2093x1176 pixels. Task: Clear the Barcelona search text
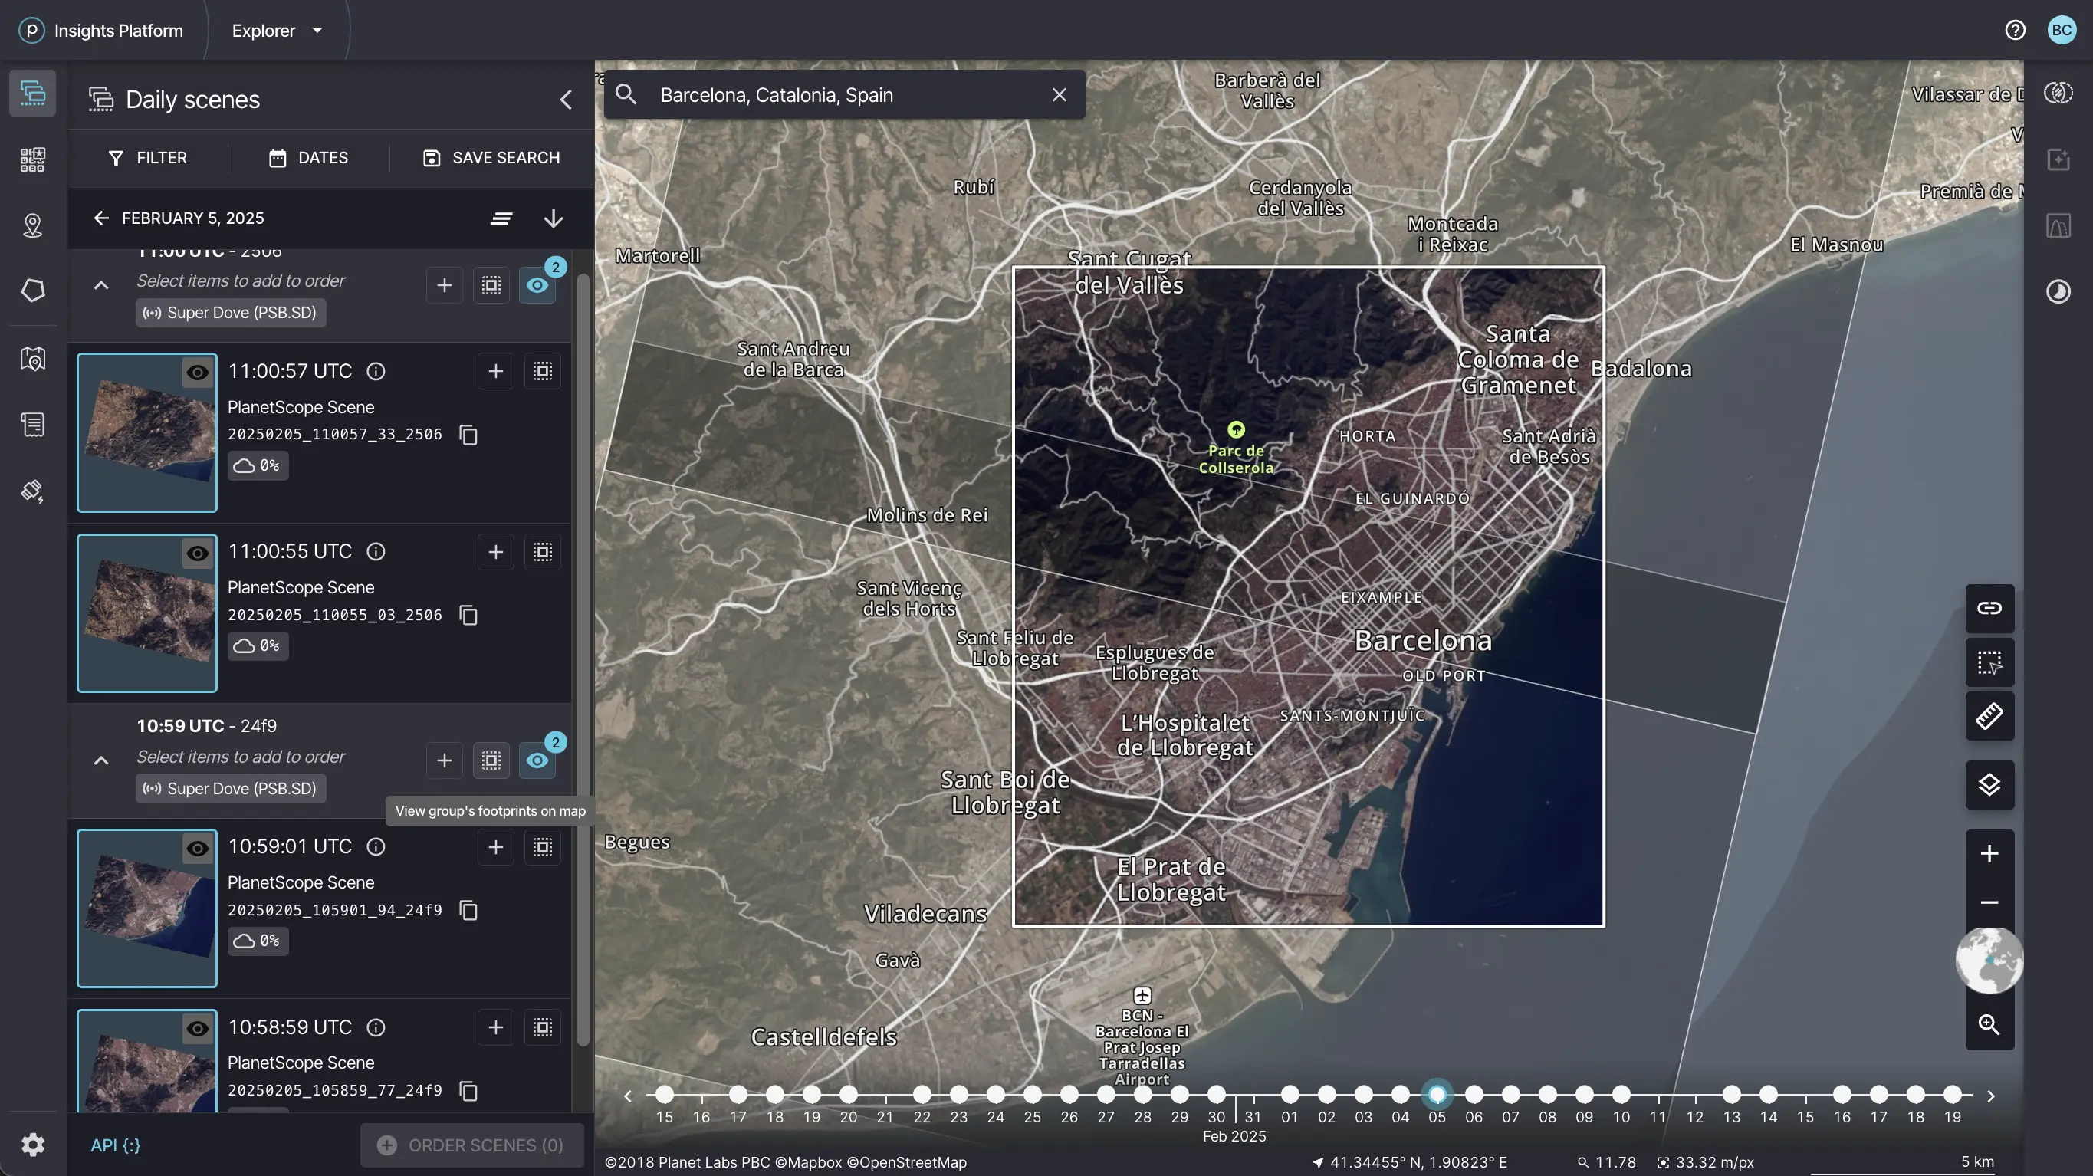point(1060,95)
